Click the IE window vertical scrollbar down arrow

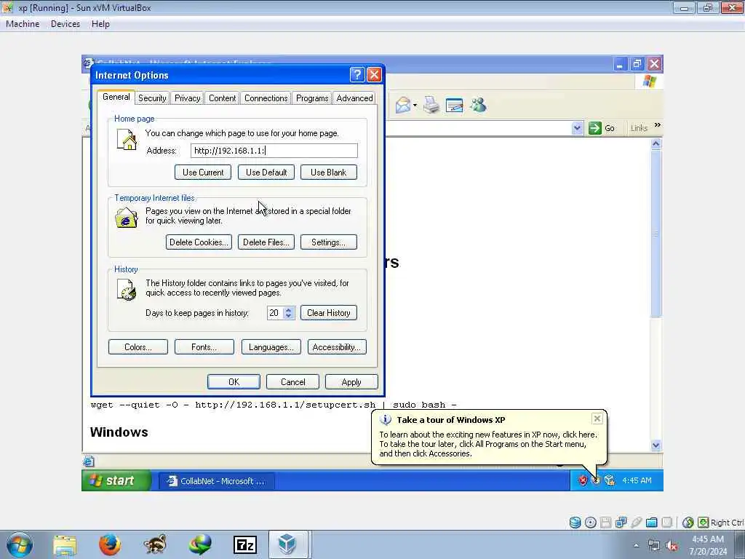pos(656,445)
